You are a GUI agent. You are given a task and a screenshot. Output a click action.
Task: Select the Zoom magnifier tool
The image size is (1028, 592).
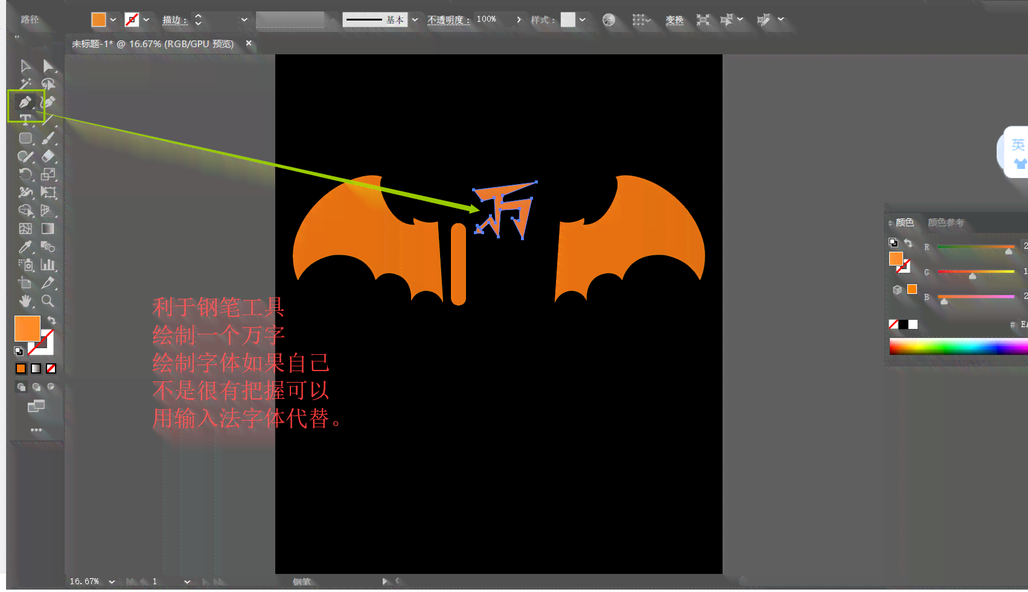(x=48, y=301)
